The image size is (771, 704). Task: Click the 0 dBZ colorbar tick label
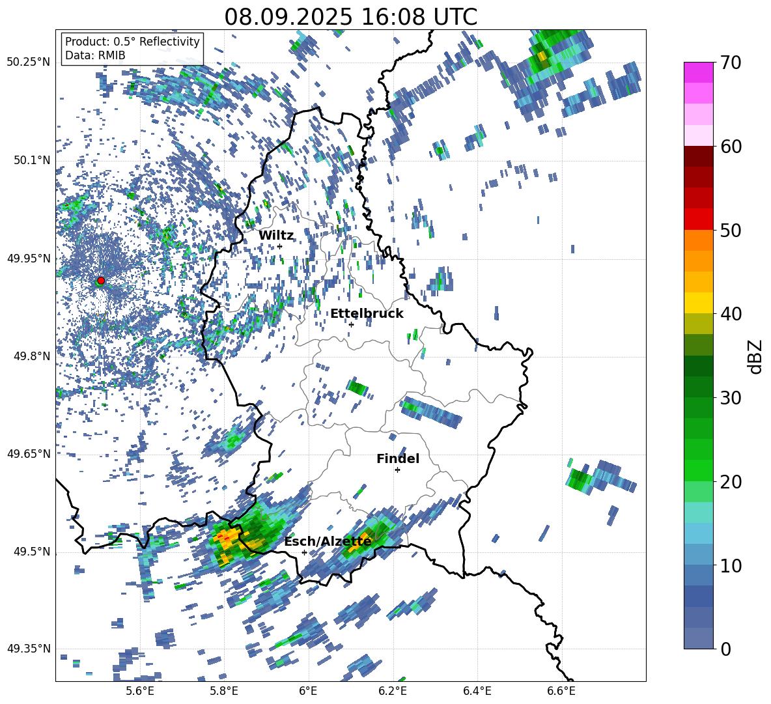(x=725, y=649)
